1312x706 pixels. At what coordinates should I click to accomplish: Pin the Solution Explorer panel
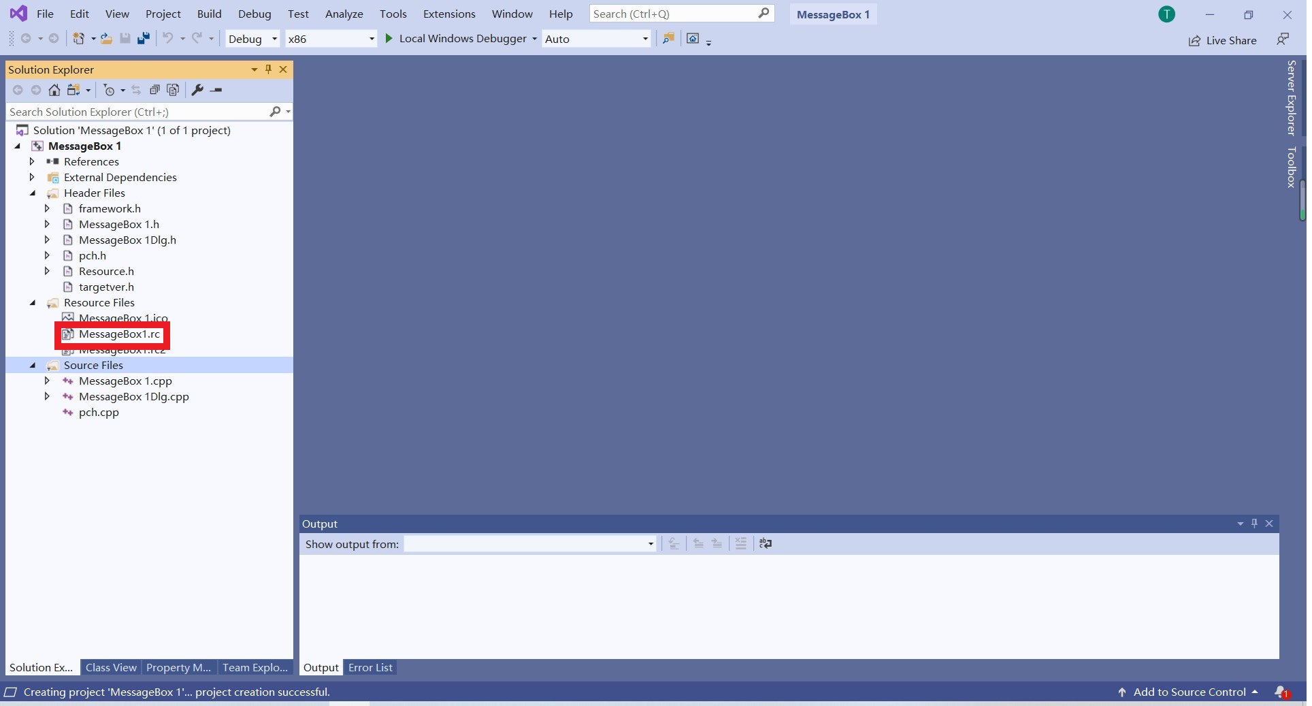point(268,69)
